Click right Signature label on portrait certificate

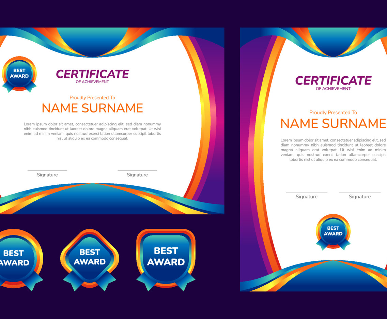click(360, 197)
